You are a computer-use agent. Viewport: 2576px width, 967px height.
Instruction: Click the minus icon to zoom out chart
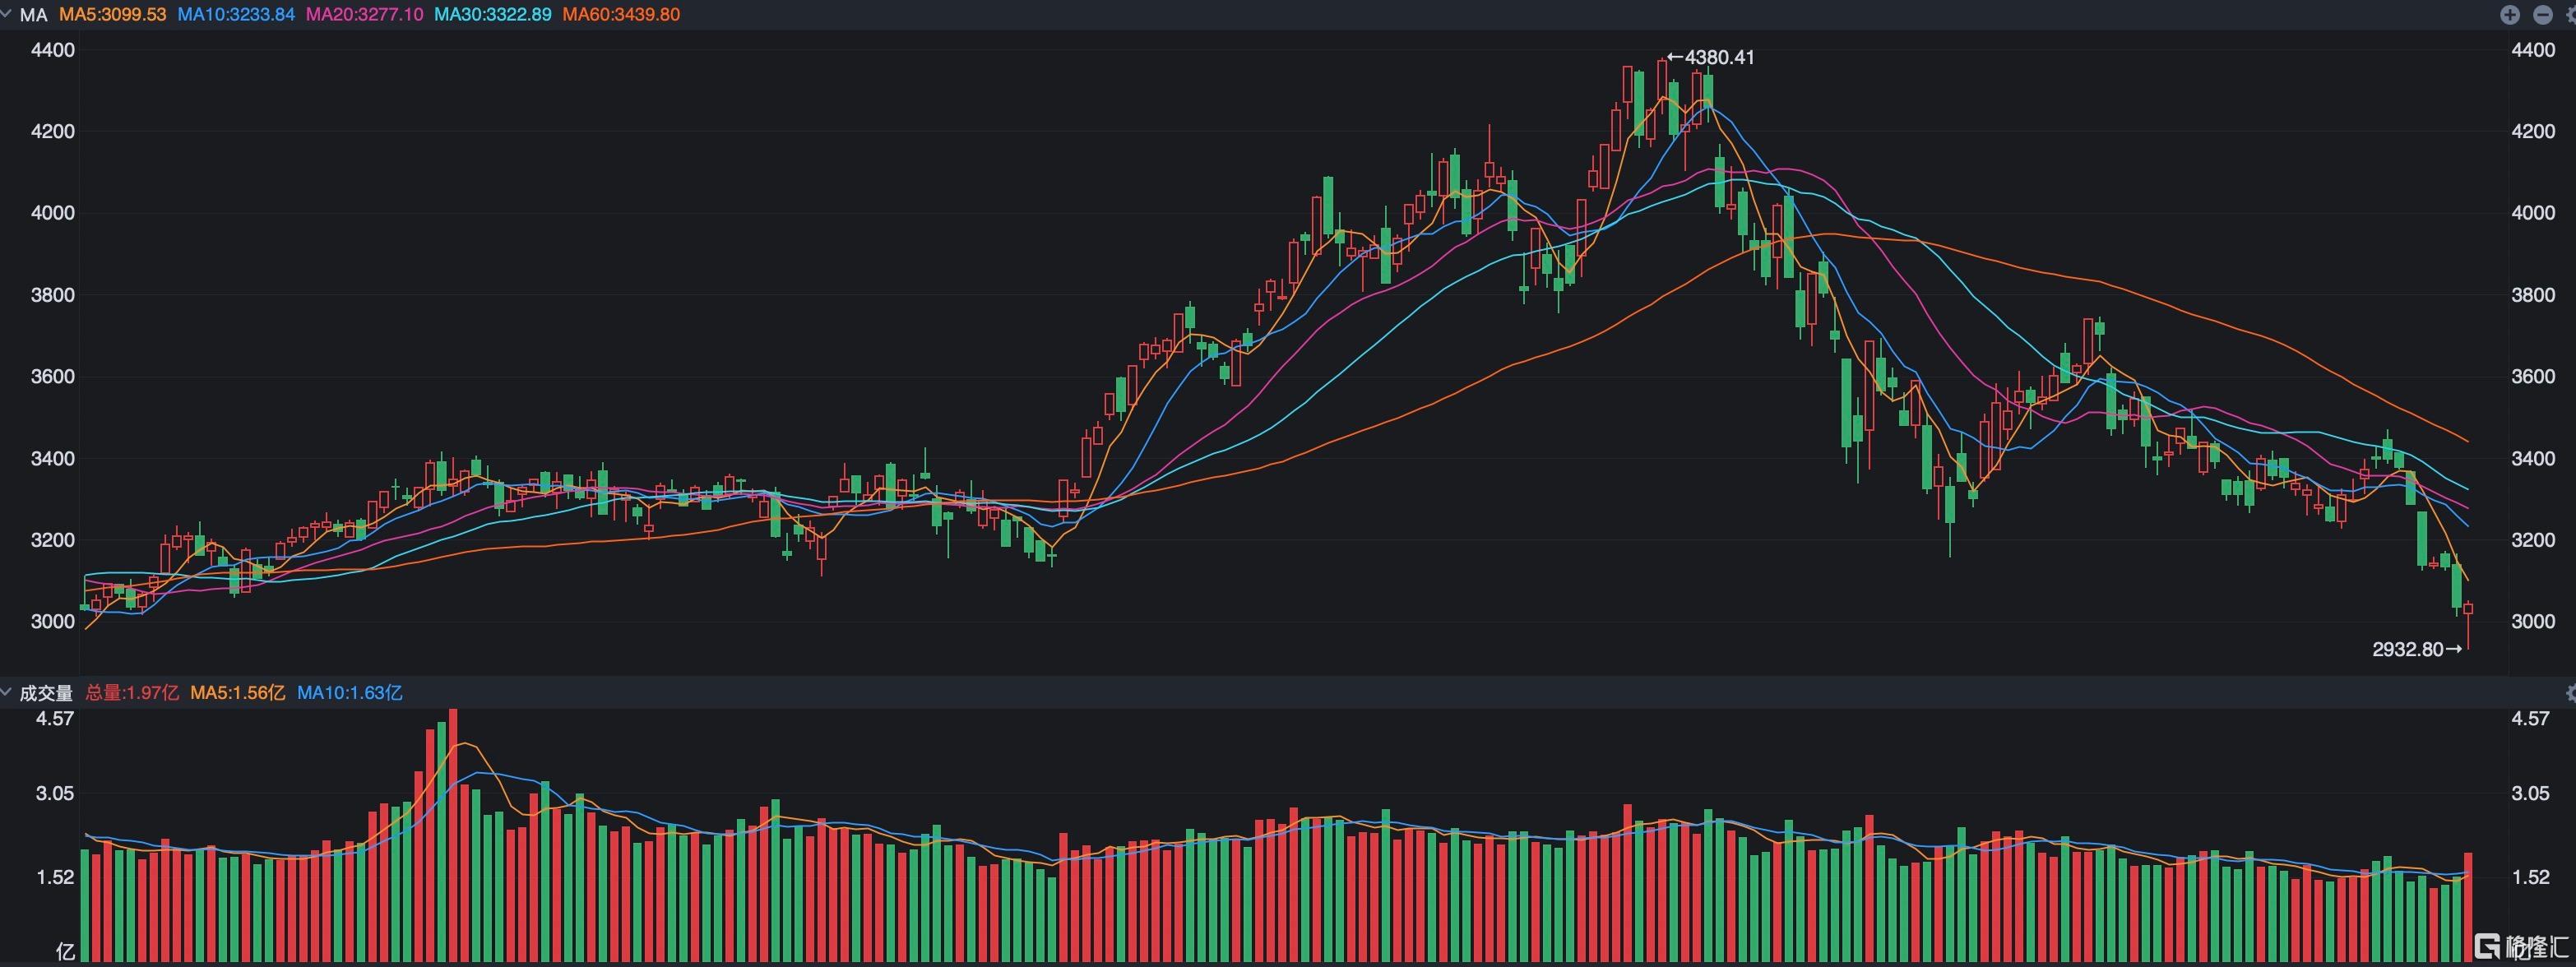pos(2543,14)
